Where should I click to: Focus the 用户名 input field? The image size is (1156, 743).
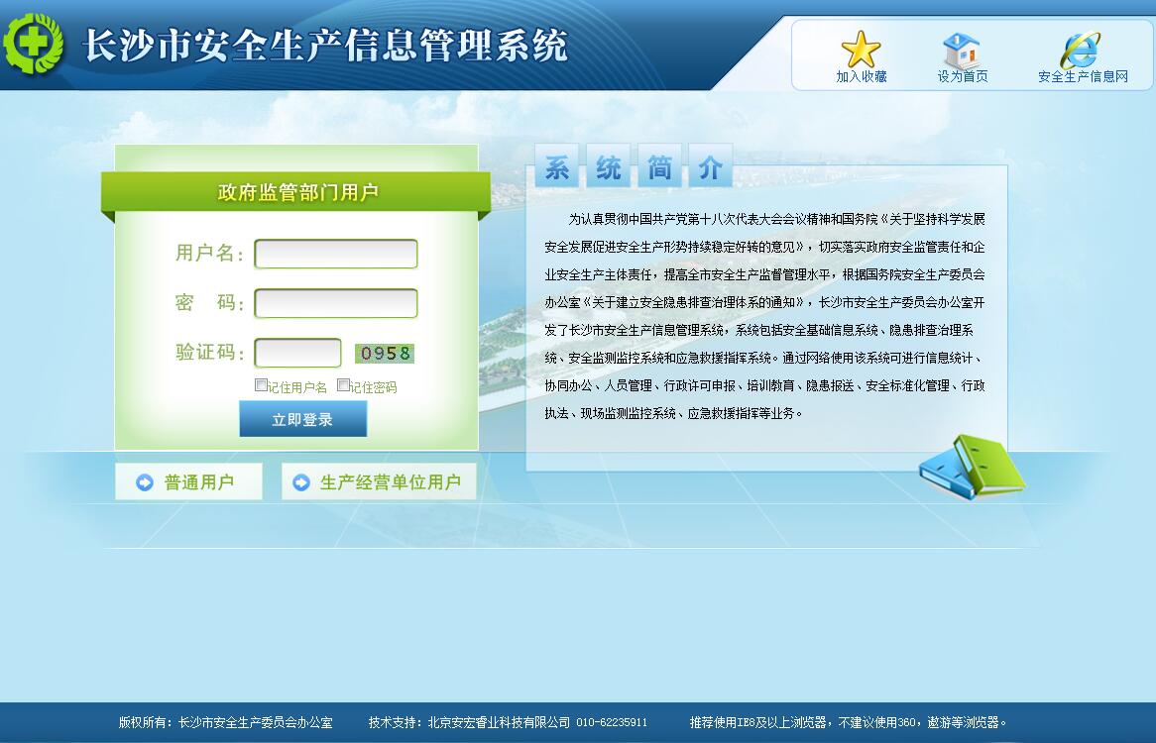pyautogui.click(x=336, y=254)
